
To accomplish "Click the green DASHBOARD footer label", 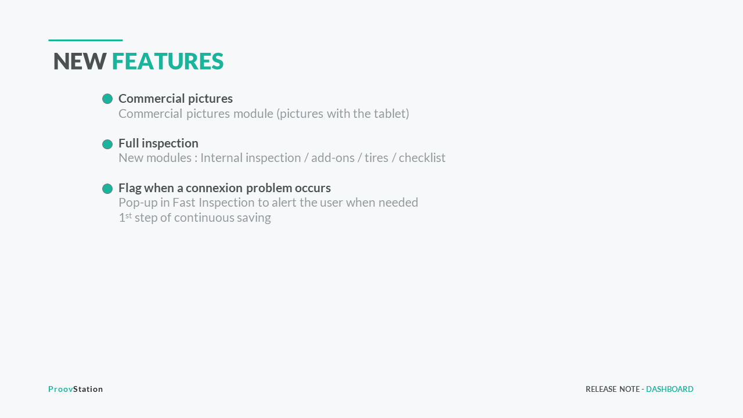I will point(670,389).
